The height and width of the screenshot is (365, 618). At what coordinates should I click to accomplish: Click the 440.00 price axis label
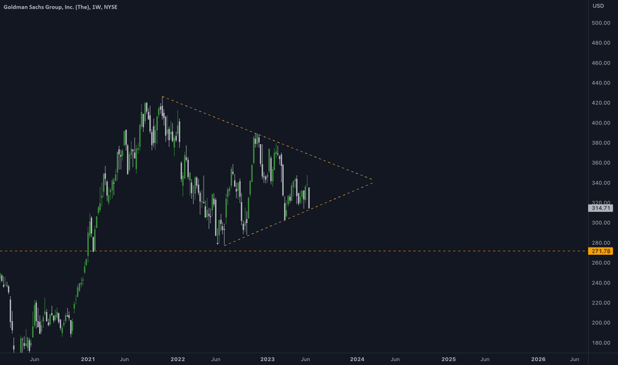pyautogui.click(x=601, y=83)
